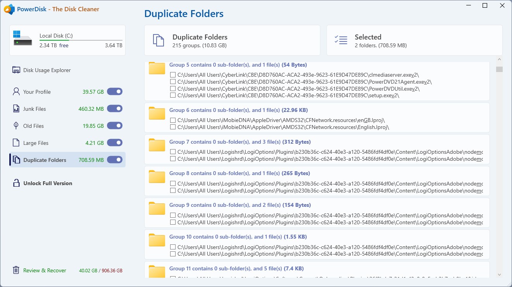Click the Group 5 folder icon
Screen dimensions: 512x287
(157, 68)
